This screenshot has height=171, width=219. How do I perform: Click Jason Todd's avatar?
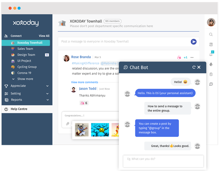[x=73, y=89]
